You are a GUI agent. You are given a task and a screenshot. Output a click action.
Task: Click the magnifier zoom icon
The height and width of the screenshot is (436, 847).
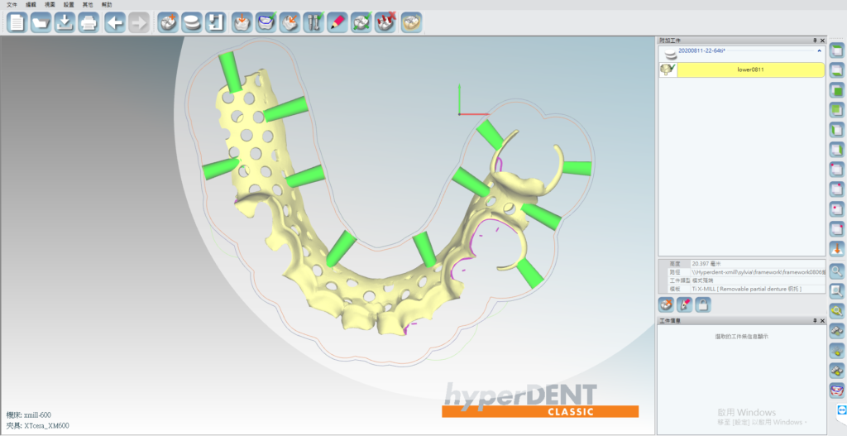point(837,271)
